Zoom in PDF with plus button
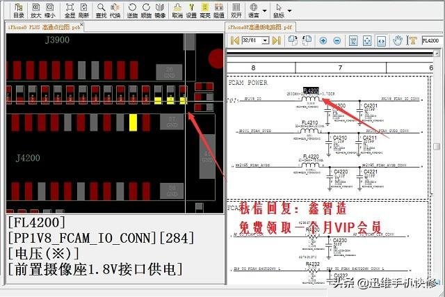Viewport: 445px width, 297px height. click(x=323, y=41)
